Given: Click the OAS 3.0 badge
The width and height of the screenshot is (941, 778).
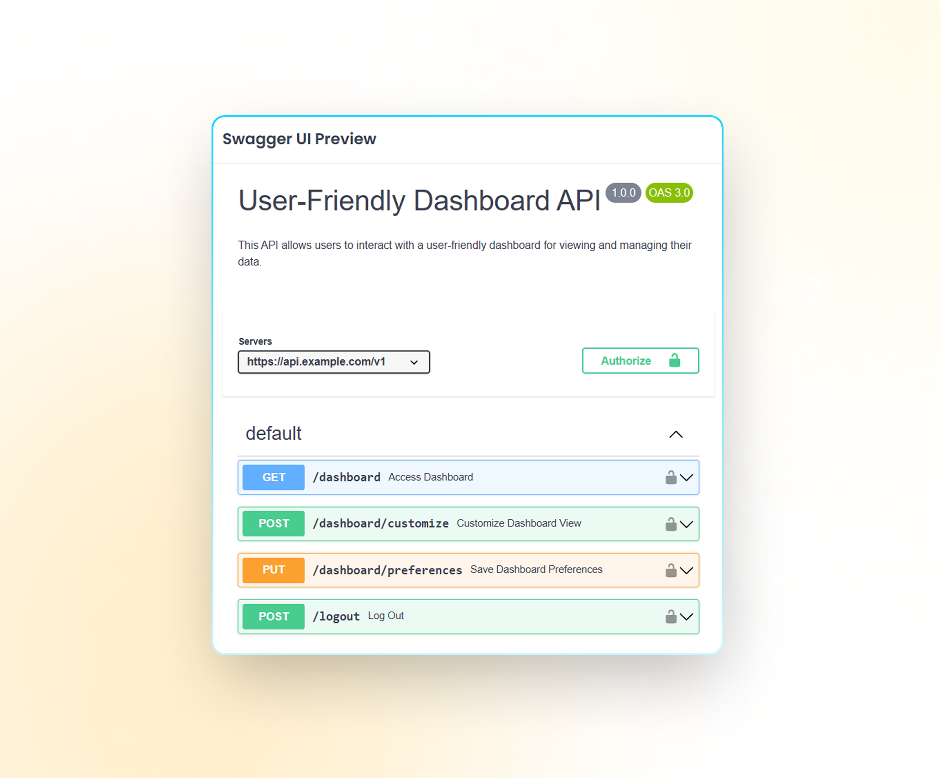Looking at the screenshot, I should coord(669,193).
